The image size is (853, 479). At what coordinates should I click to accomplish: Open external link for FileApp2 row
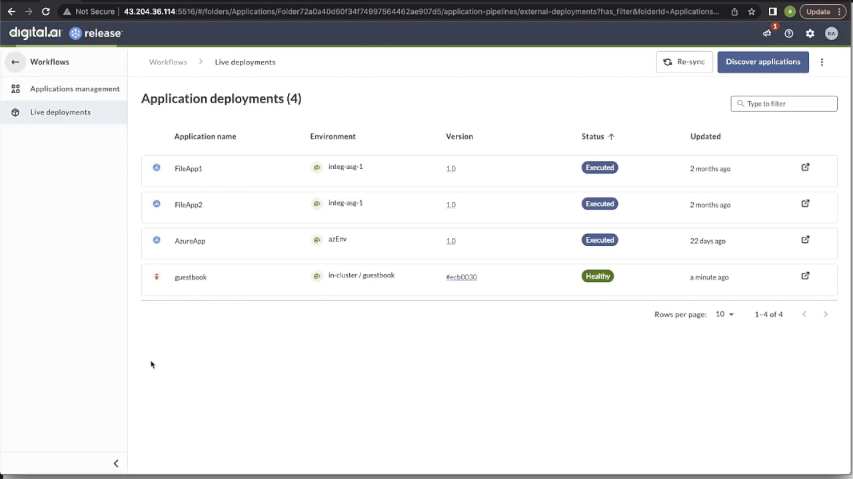(x=805, y=204)
